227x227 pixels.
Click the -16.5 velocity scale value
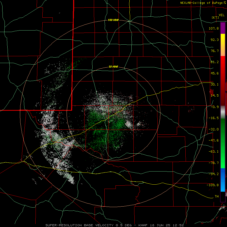click(x=214, y=118)
